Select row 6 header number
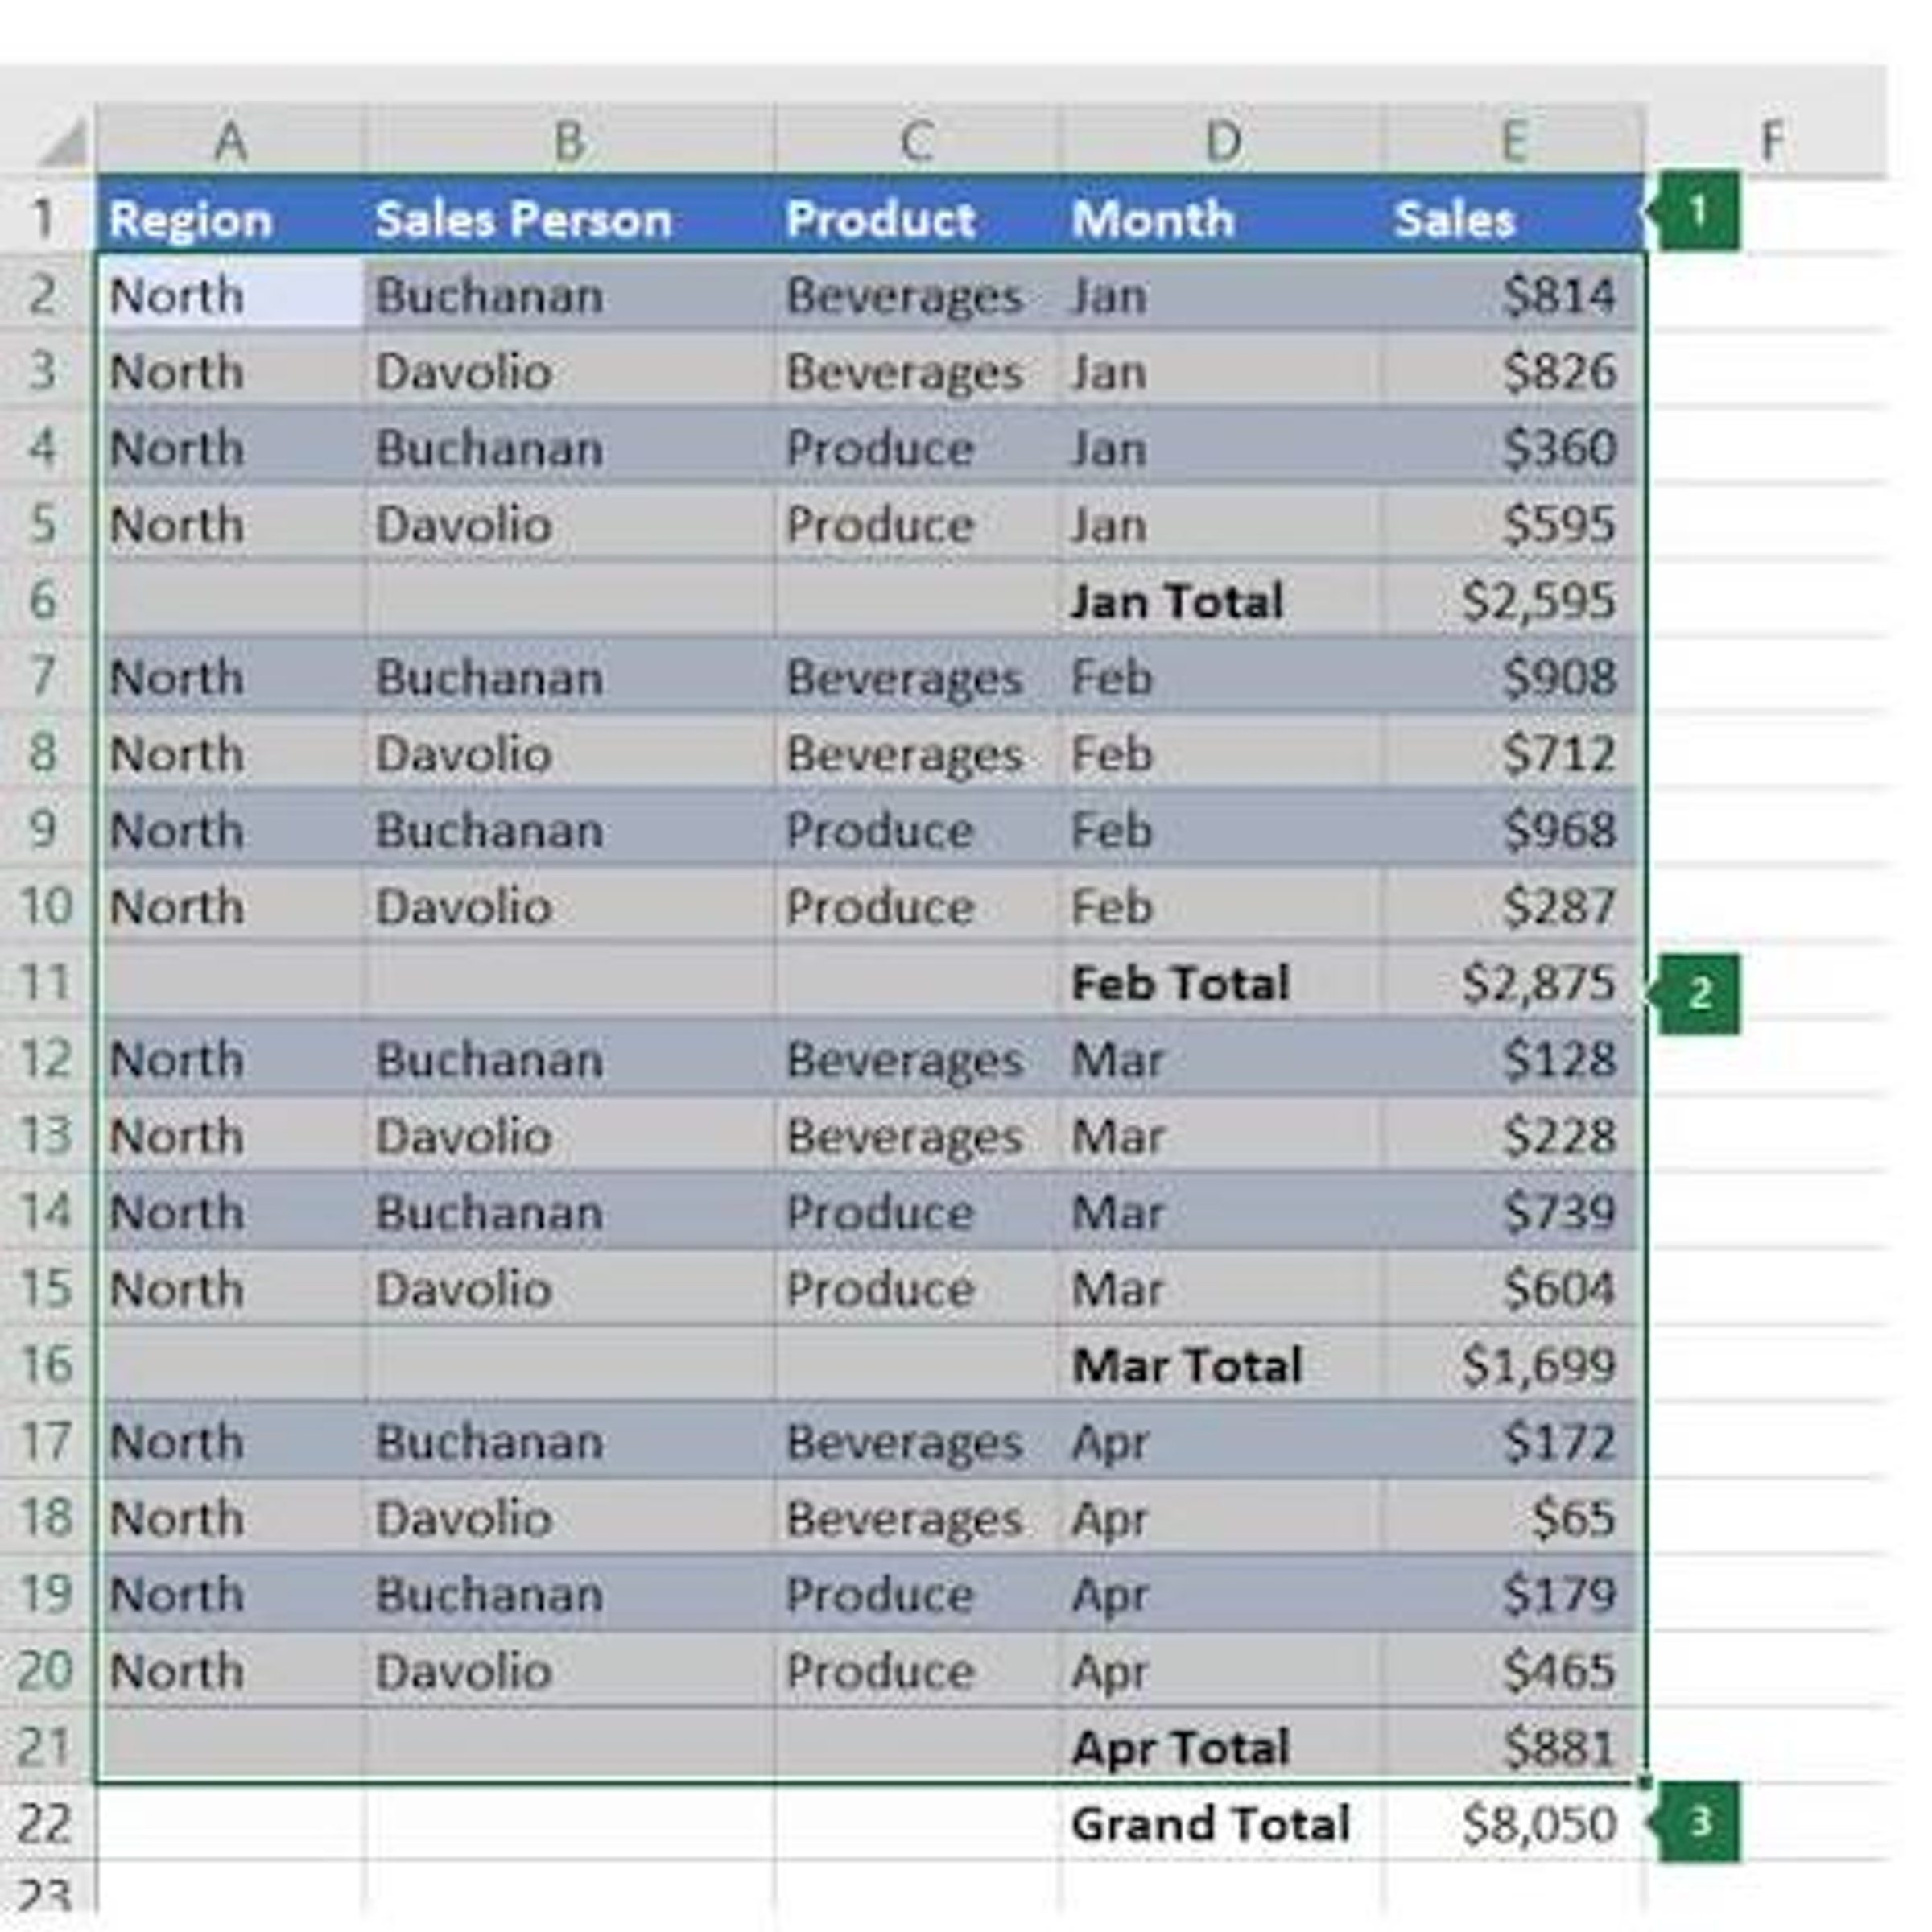The image size is (1932, 1932). click(x=46, y=598)
